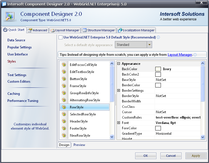Image resolution: width=209 pixels, height=163 pixels.
Task: Click the EditTextboxStyle palette icon
Action: click(x=64, y=72)
